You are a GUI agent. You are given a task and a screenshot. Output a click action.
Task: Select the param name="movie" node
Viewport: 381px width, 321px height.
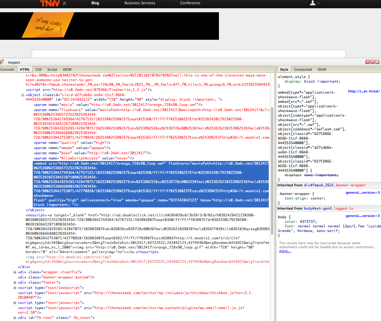click(118, 105)
